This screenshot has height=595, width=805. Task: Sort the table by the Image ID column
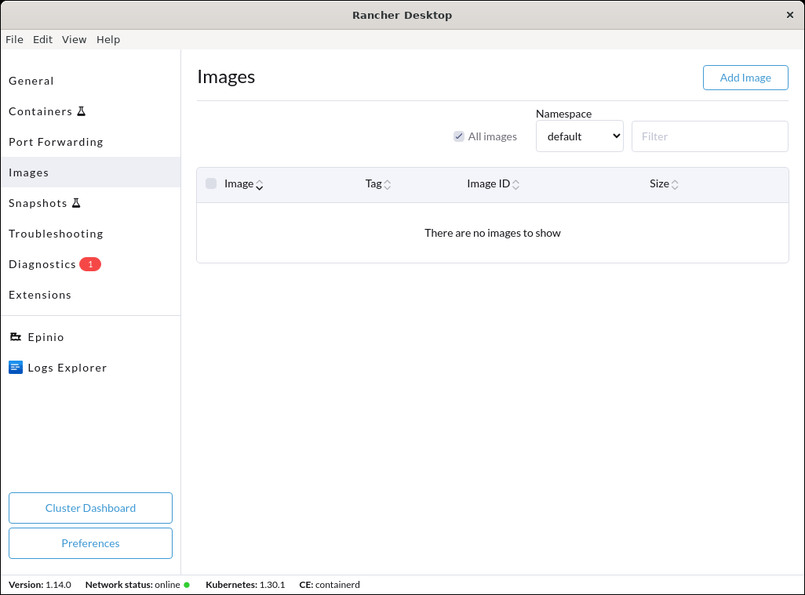tap(494, 184)
